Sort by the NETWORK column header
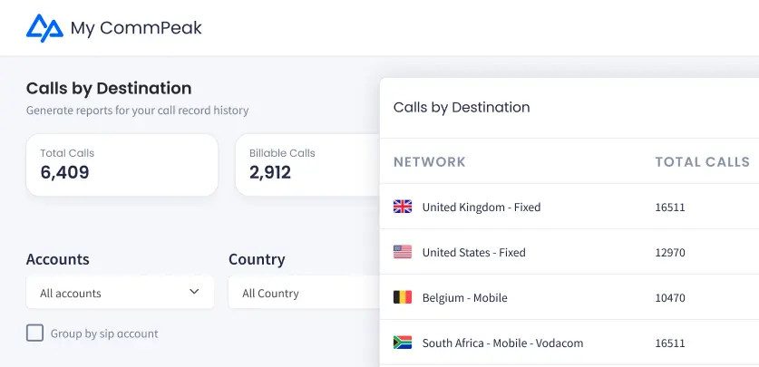This screenshot has width=759, height=367. pos(429,161)
